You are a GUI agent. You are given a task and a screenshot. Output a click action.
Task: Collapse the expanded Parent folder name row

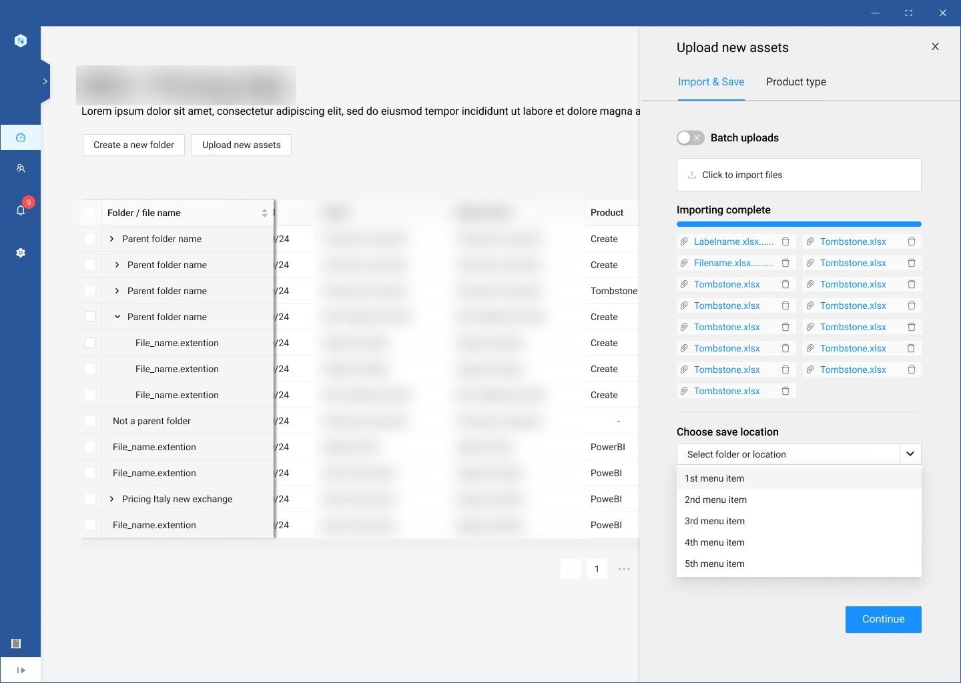[x=117, y=317]
